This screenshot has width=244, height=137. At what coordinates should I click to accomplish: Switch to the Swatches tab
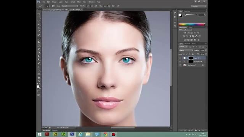tap(187, 11)
